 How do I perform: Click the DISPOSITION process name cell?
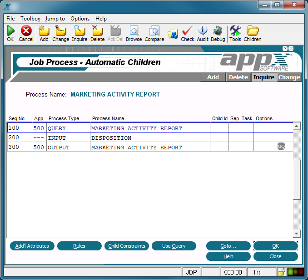point(150,138)
